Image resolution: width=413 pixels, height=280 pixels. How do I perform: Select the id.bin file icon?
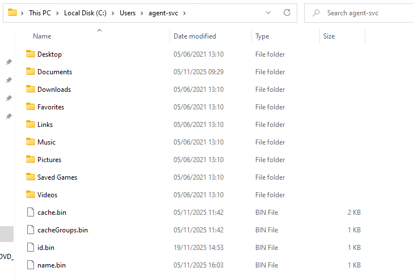coord(31,248)
